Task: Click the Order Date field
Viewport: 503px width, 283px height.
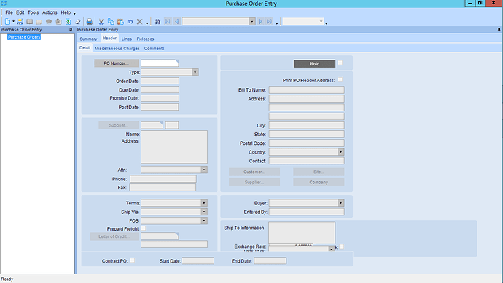Action: pos(160,81)
